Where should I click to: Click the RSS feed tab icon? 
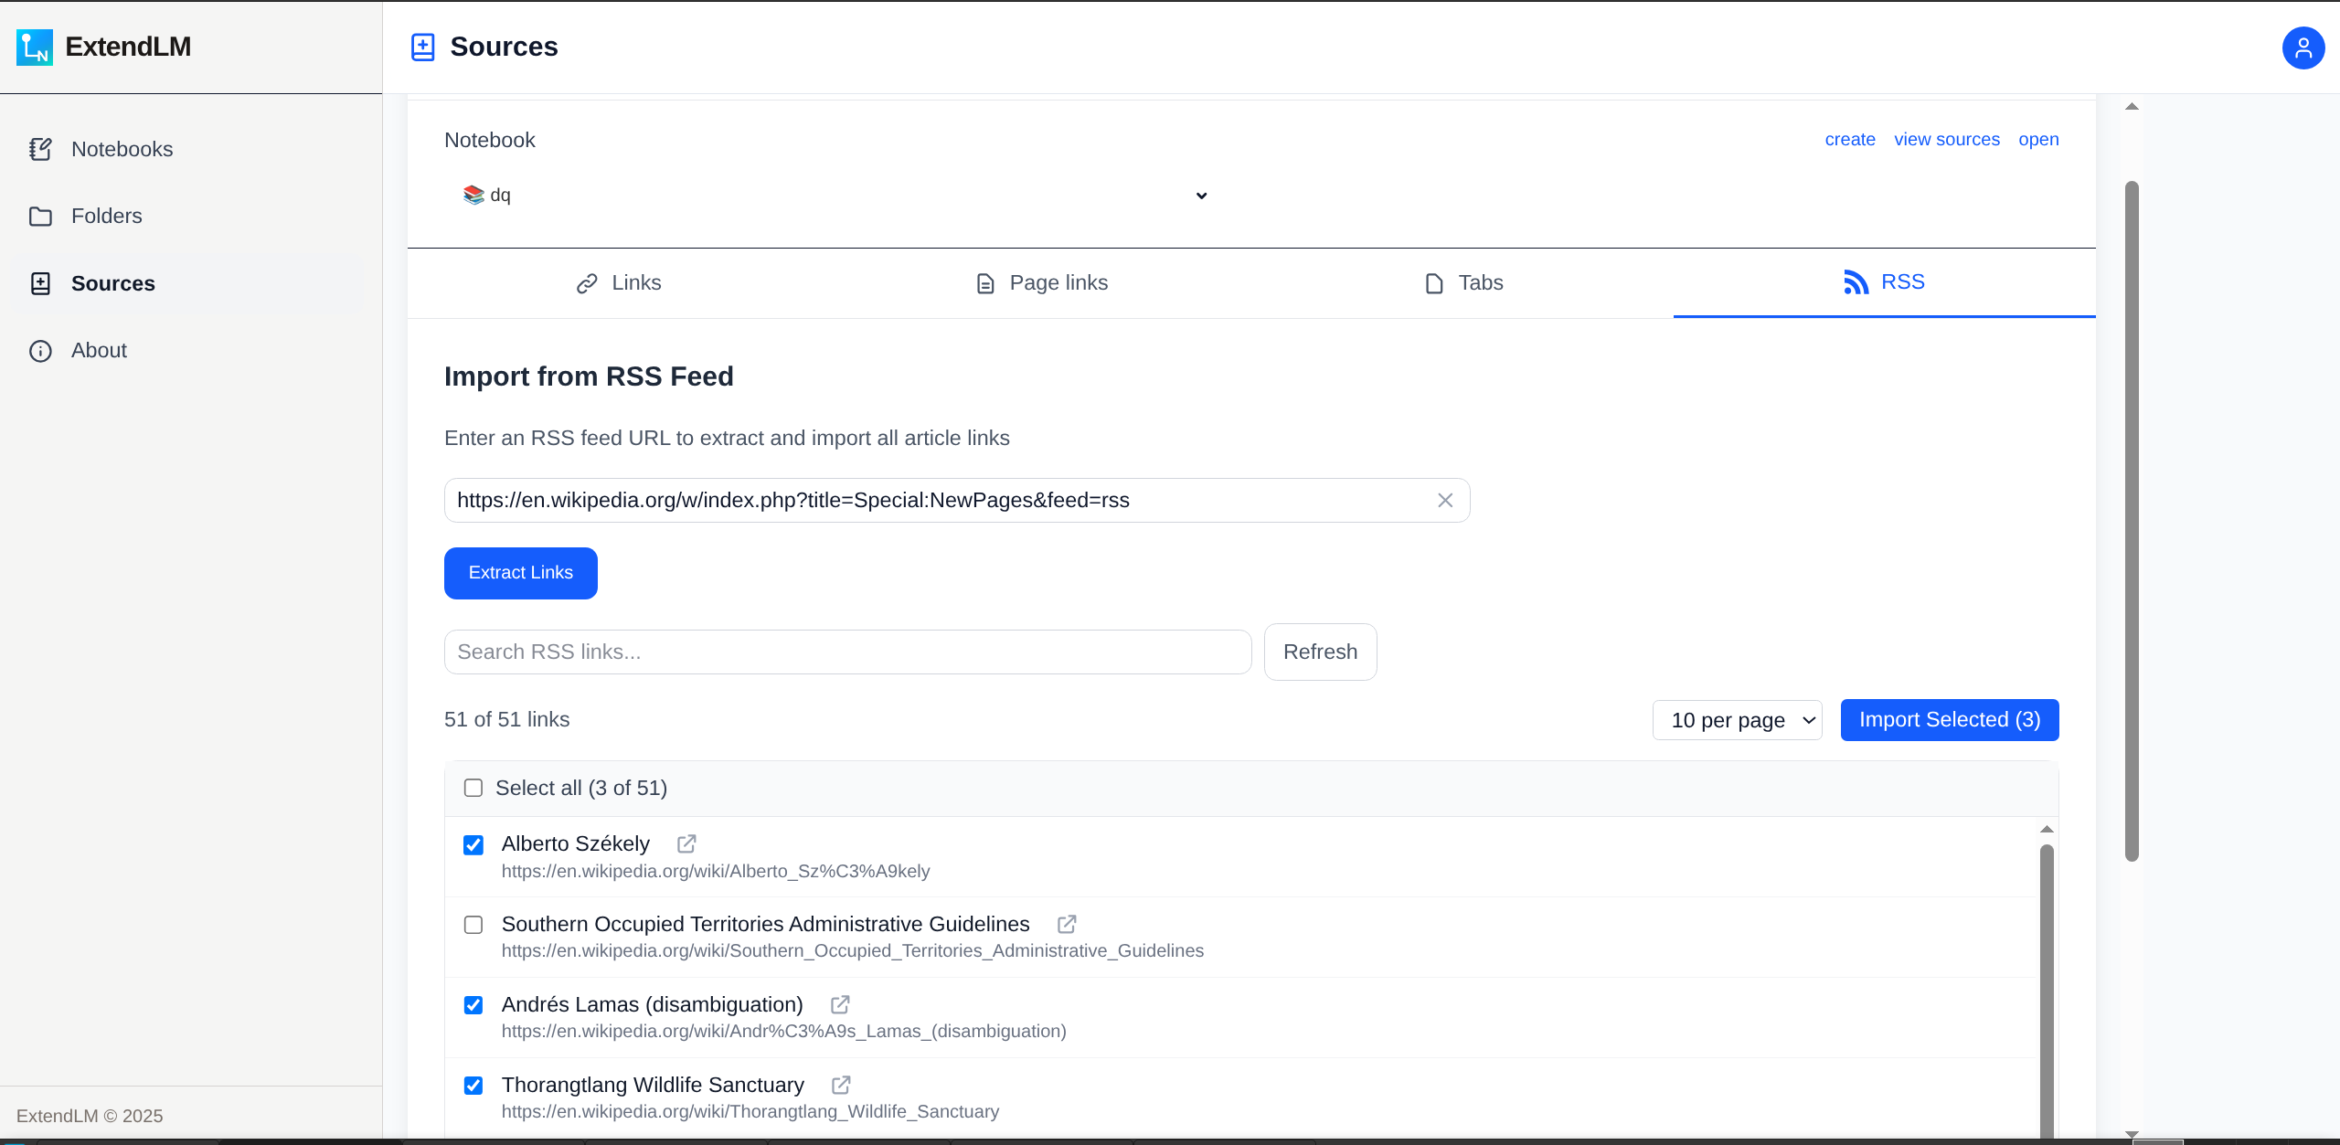coord(1856,282)
